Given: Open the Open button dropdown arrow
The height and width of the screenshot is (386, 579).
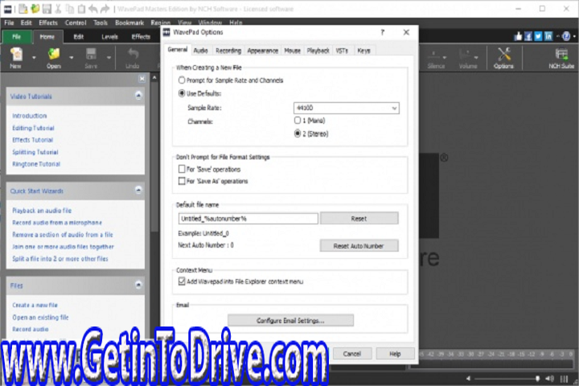Looking at the screenshot, I should coord(72,58).
